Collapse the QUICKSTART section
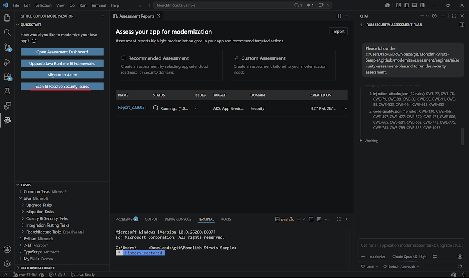Image resolution: width=469 pixels, height=278 pixels. (31, 25)
